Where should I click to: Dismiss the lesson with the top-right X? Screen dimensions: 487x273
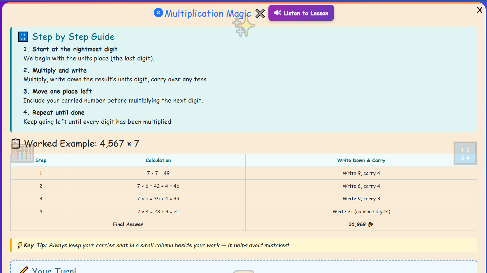(479, 10)
